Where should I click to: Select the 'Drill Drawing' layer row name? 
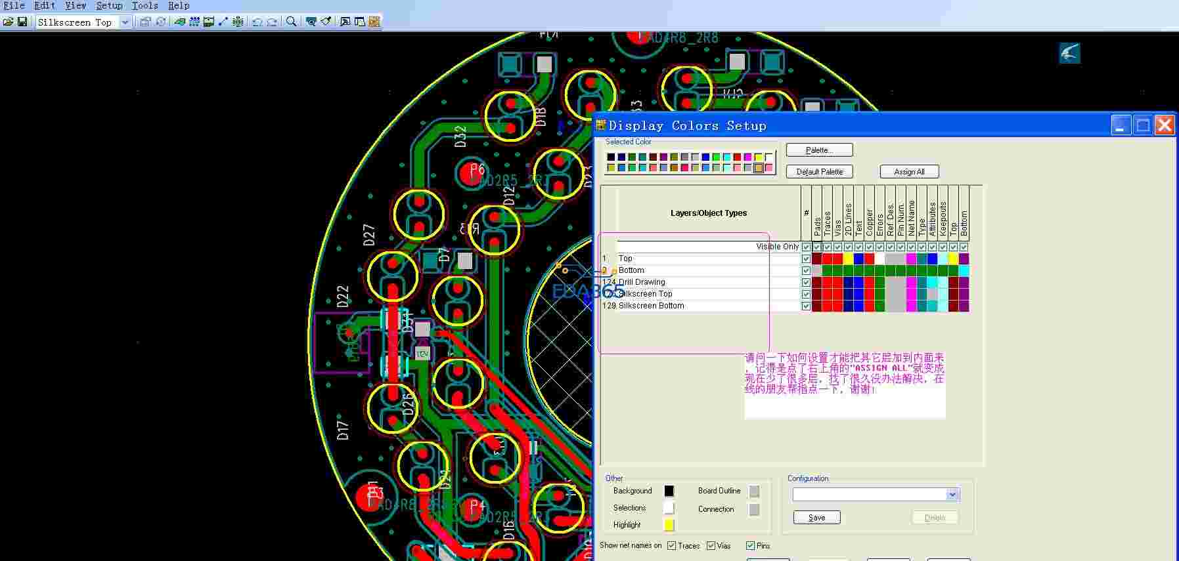click(x=642, y=282)
